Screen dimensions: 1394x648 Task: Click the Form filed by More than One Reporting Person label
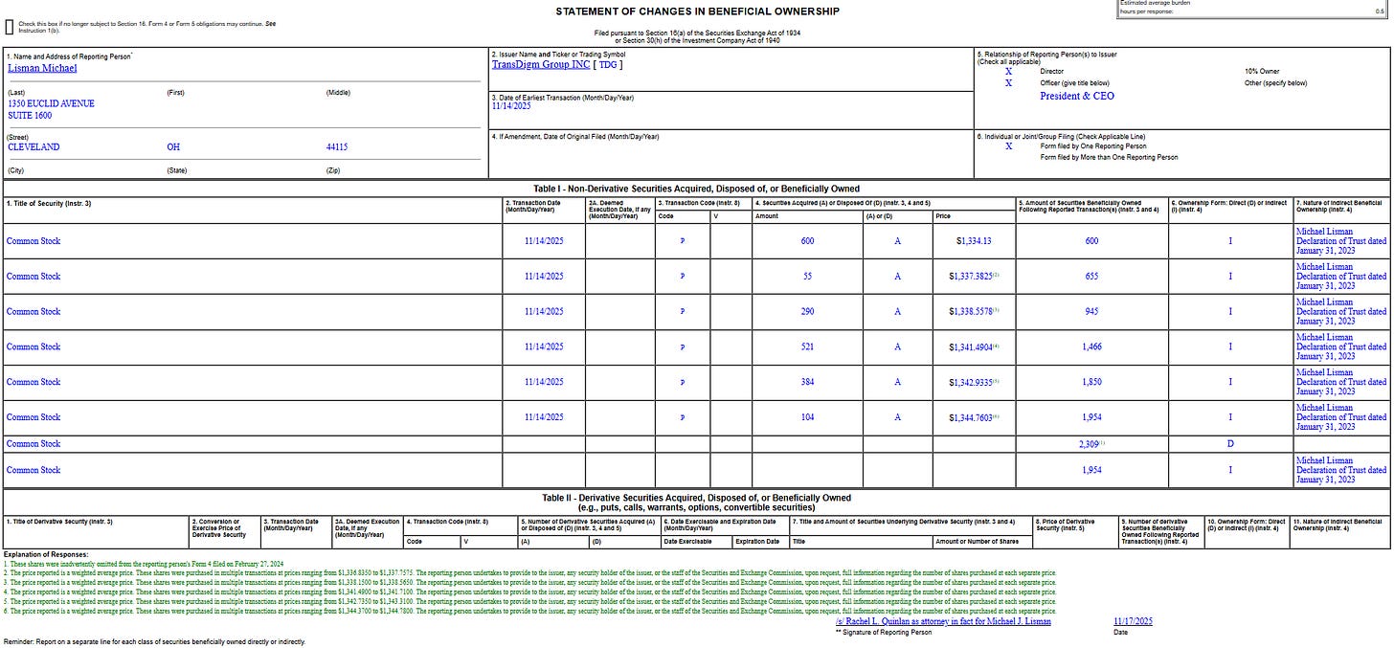point(1110,157)
